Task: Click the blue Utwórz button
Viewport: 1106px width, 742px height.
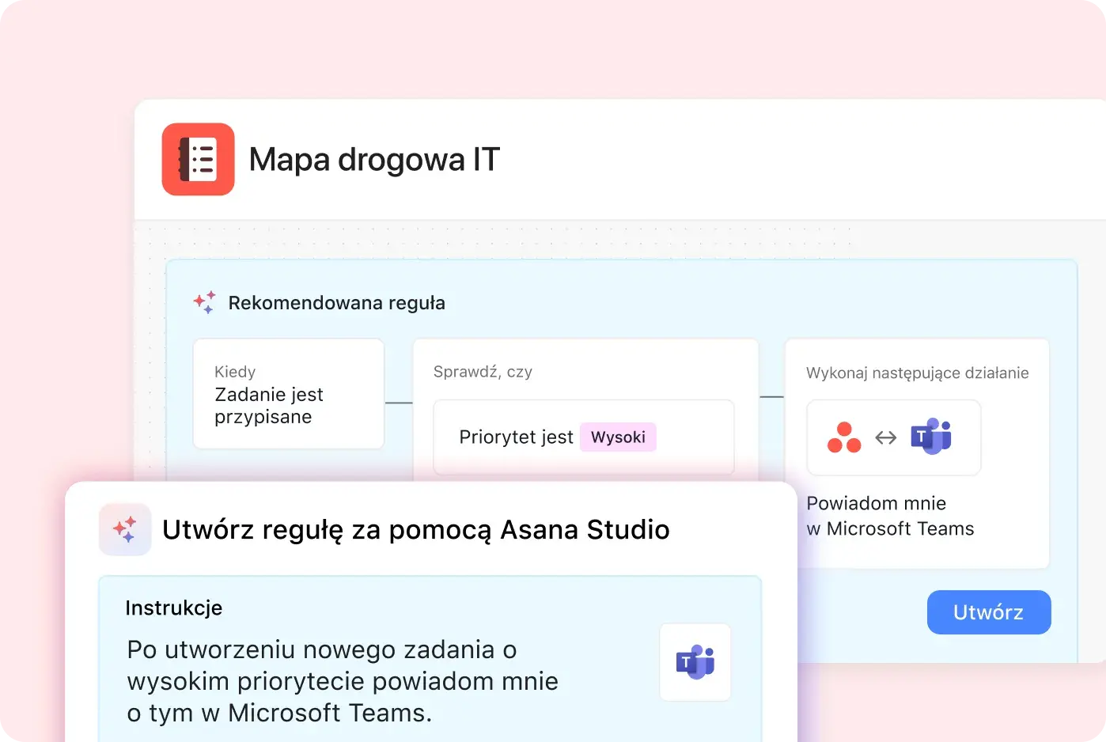Action: (x=989, y=612)
